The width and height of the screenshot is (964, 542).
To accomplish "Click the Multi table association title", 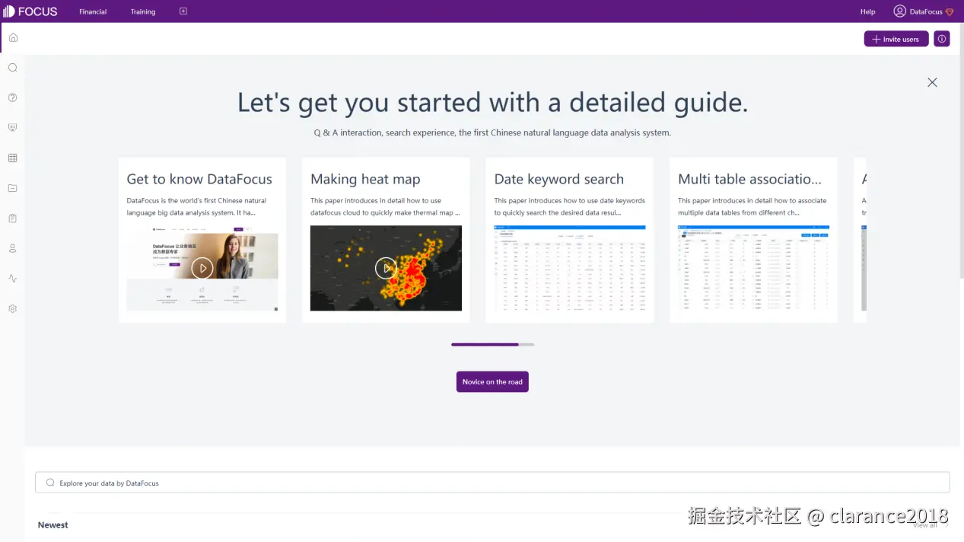I will click(750, 179).
